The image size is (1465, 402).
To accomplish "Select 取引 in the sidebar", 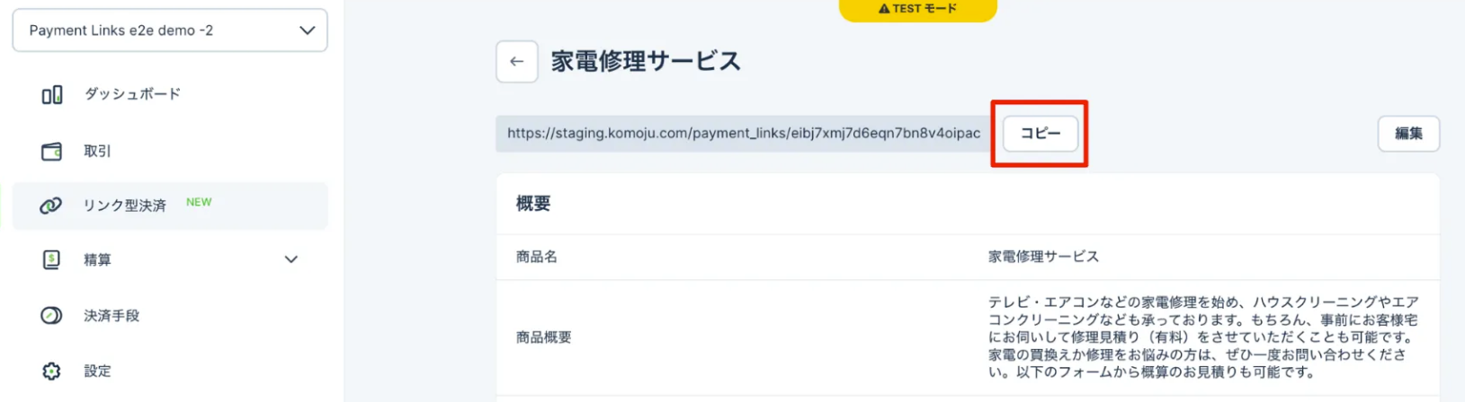I will pos(97,152).
